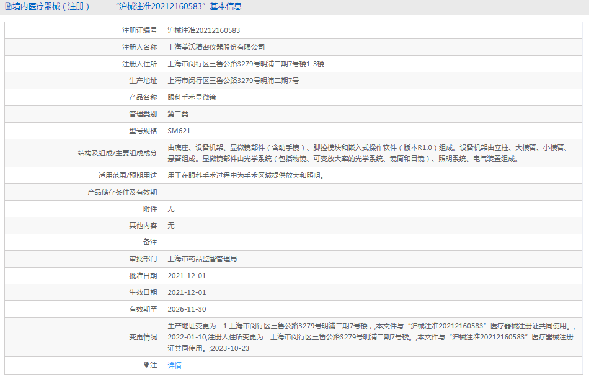Click the document icon beside the page title
This screenshot has height=376, width=589.
click(x=7, y=7)
